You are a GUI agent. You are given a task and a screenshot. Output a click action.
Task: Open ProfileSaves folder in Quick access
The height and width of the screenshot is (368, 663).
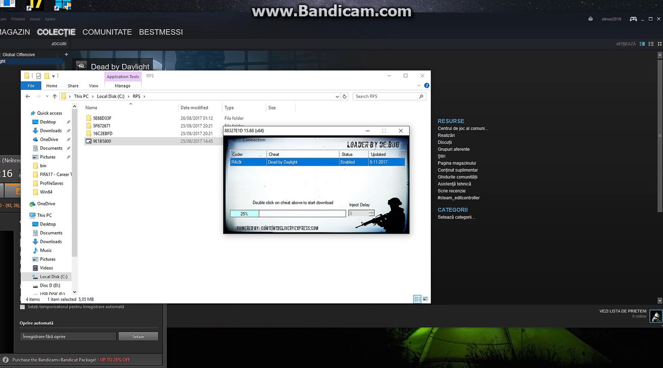51,183
